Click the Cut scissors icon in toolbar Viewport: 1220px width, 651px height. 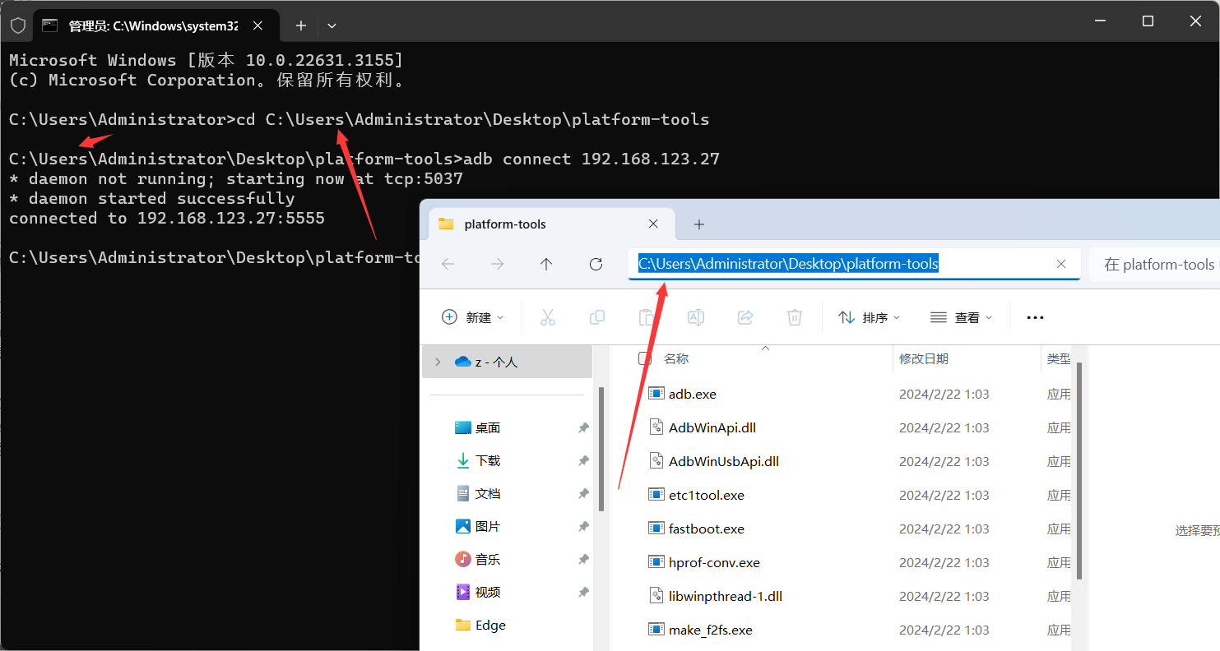coord(548,317)
